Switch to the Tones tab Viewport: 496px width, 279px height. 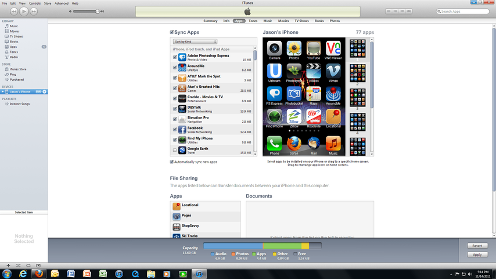point(253,21)
